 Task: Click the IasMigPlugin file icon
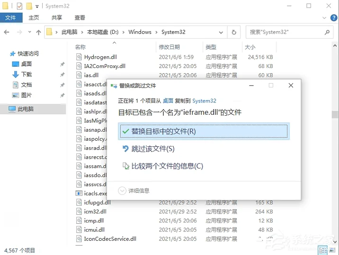click(x=79, y=120)
